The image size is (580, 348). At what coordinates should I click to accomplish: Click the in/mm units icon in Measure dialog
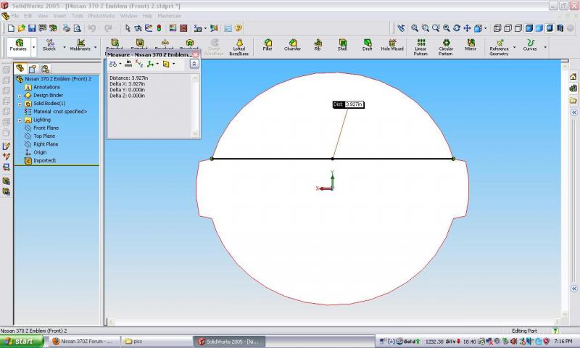128,64
